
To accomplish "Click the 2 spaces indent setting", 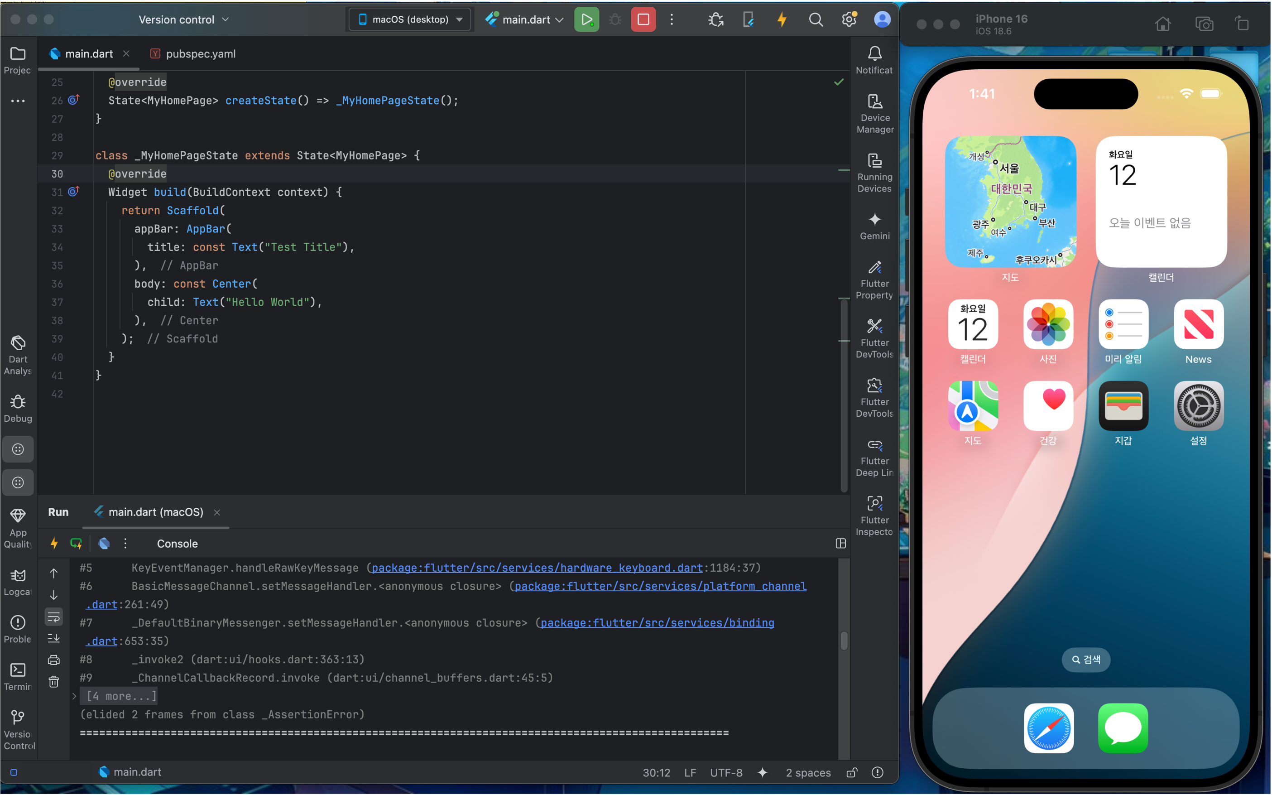I will tap(808, 772).
